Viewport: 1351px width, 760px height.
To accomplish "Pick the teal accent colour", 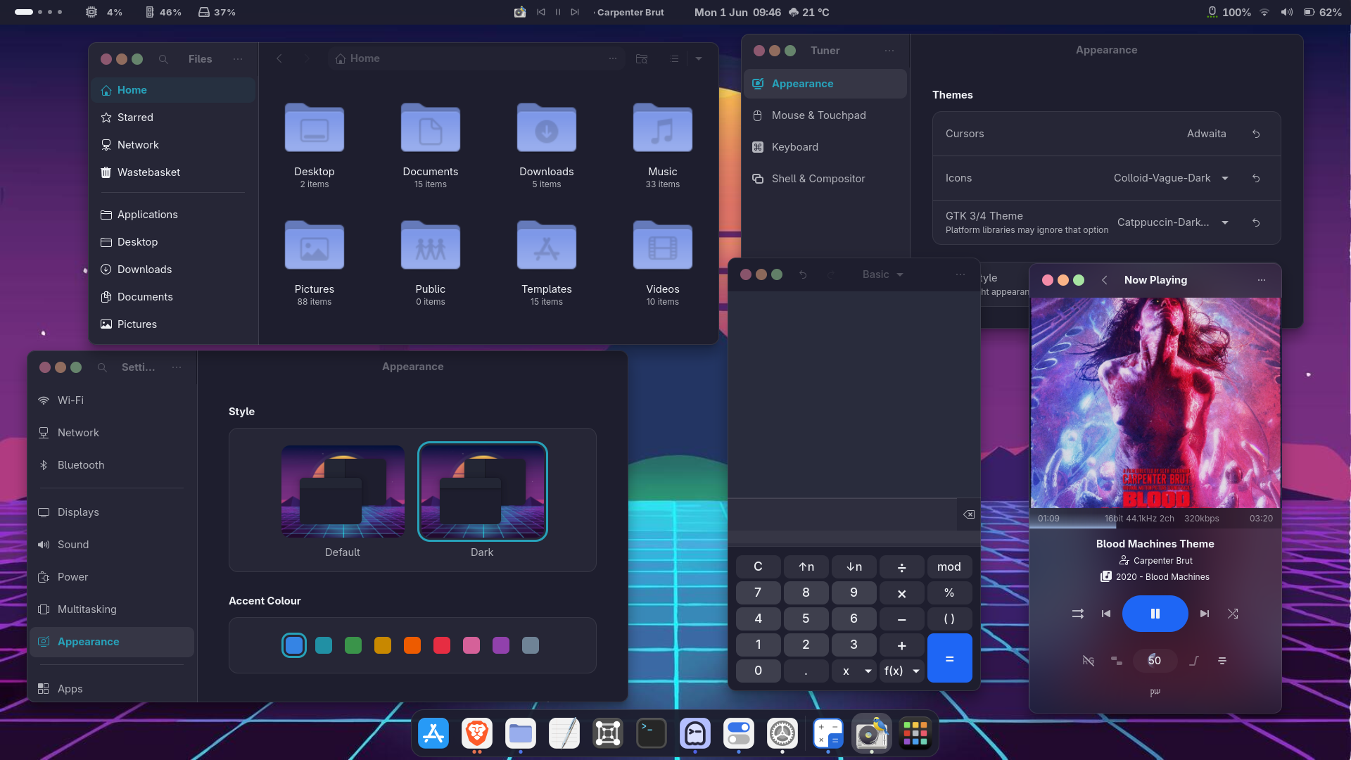I will click(324, 645).
